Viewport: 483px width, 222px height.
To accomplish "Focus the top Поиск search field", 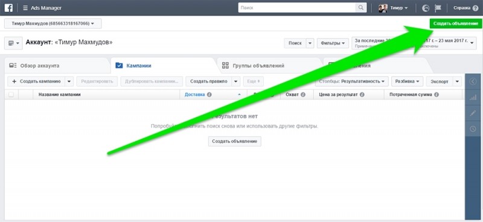I will tap(296, 8).
